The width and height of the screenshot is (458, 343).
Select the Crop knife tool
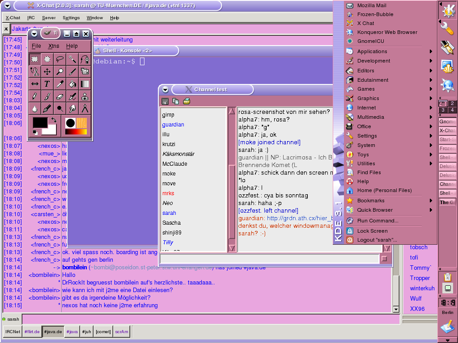point(72,71)
